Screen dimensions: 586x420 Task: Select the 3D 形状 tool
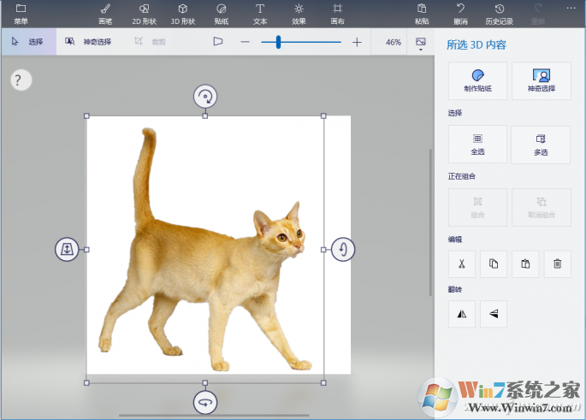pyautogui.click(x=182, y=13)
